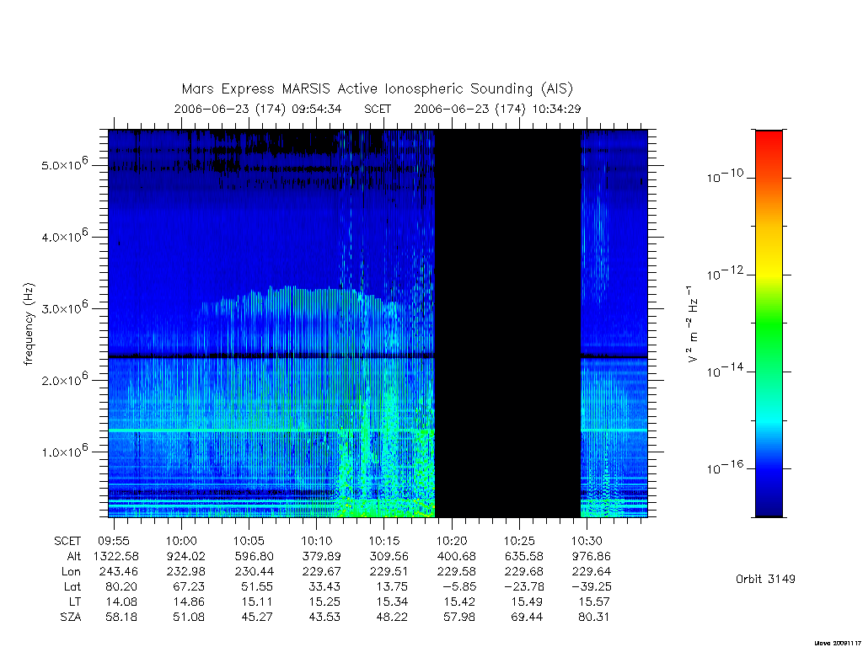The image size is (863, 647).
Task: Click the 10:00 SCET time tick label
Action: pyautogui.click(x=181, y=541)
